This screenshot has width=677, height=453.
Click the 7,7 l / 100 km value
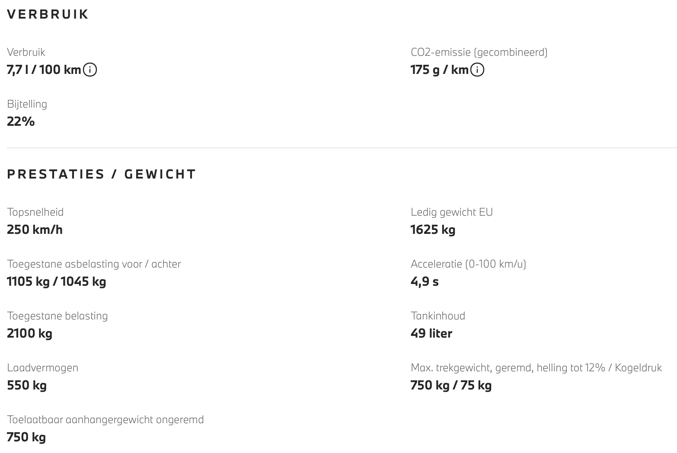[x=44, y=70]
